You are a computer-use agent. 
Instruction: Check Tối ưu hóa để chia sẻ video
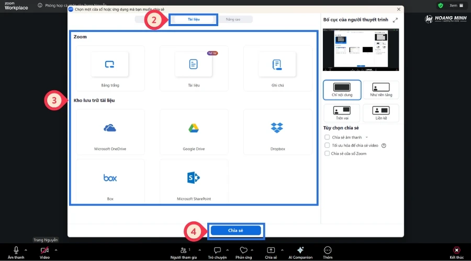[x=327, y=146]
